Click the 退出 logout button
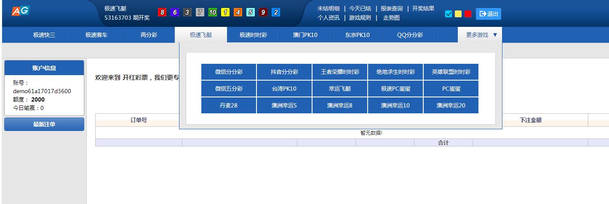 click(489, 14)
